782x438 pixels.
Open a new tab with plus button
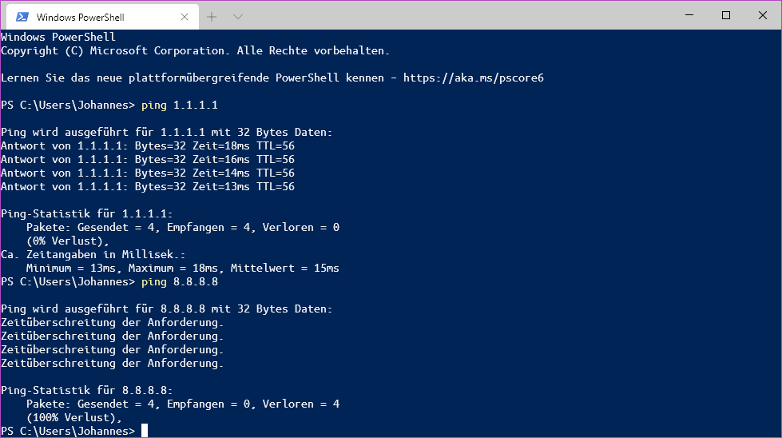[212, 16]
